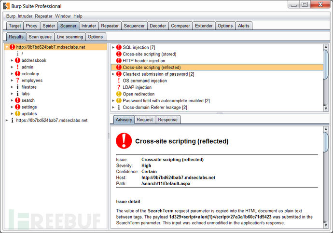Open the Live scanning sub-tab
333x233 pixels.
pyautogui.click(x=70, y=37)
